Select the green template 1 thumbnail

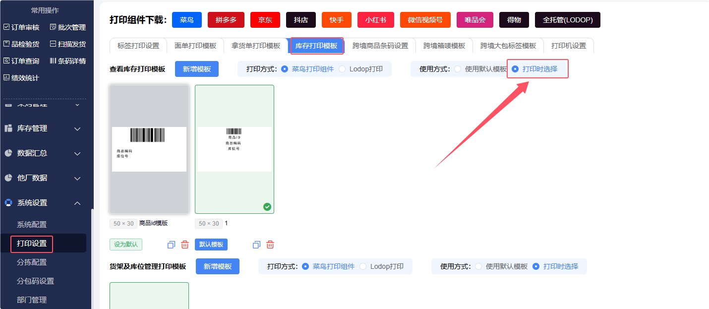click(235, 149)
